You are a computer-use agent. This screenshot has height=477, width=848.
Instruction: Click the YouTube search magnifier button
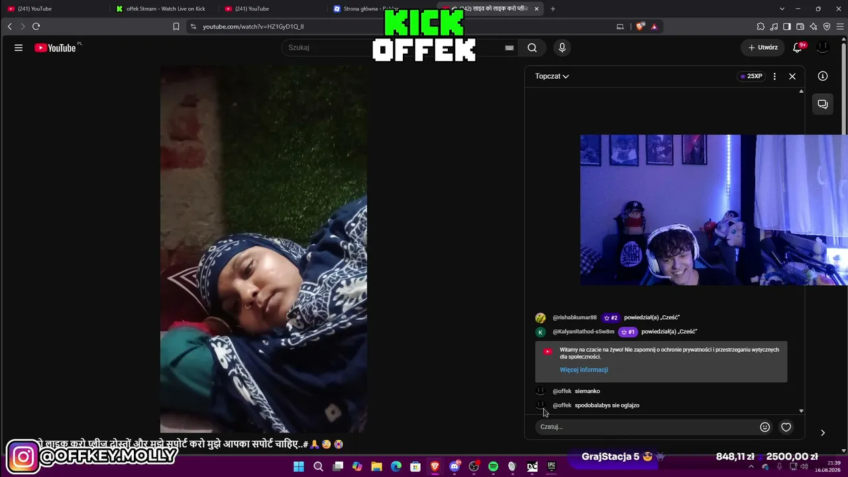pyautogui.click(x=532, y=48)
